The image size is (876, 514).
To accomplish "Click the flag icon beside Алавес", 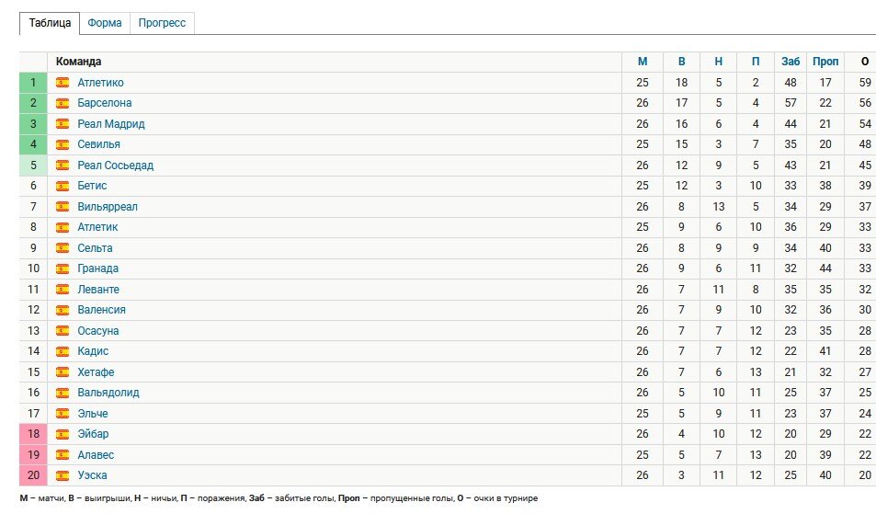I will point(63,454).
